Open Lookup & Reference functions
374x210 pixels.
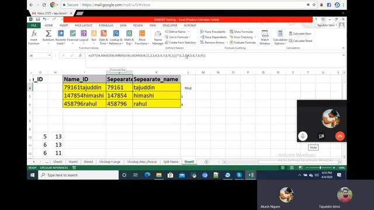[x=116, y=37]
